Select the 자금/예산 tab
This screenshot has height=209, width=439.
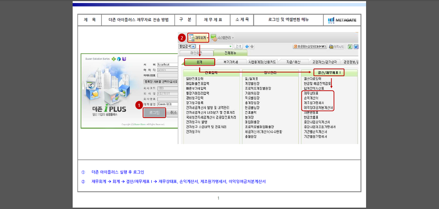(x=293, y=62)
